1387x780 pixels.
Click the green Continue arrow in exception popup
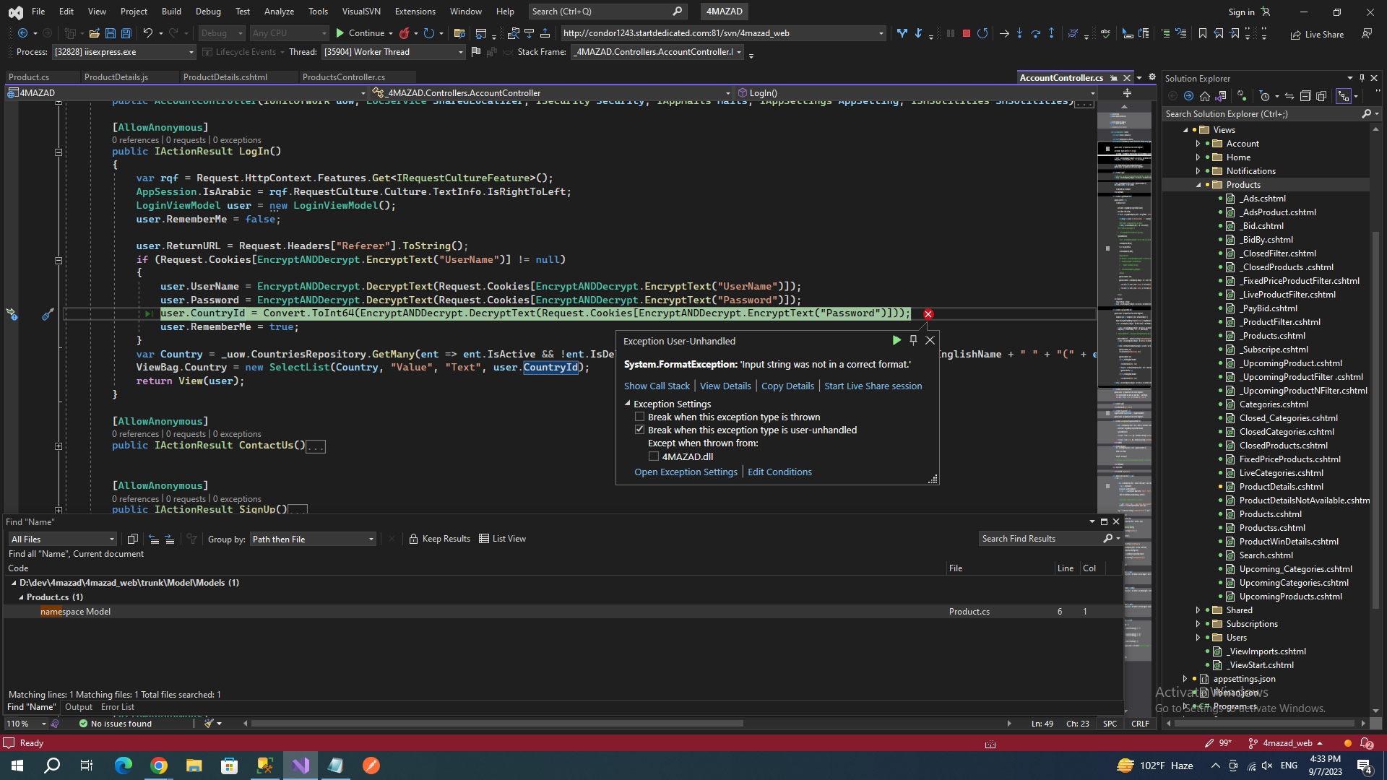tap(896, 340)
